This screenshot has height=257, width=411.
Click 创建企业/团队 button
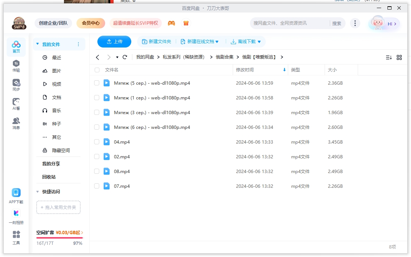[x=53, y=23]
